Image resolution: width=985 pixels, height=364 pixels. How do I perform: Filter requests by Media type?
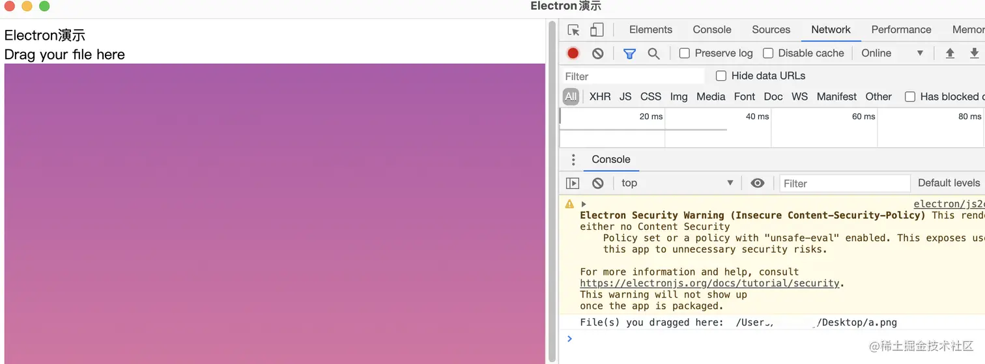pyautogui.click(x=711, y=97)
